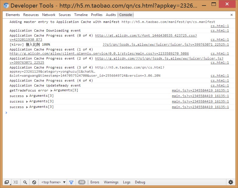Viewport: 238px width, 188px height.
Task: Filter console by Warnings
Action: click(x=111, y=182)
